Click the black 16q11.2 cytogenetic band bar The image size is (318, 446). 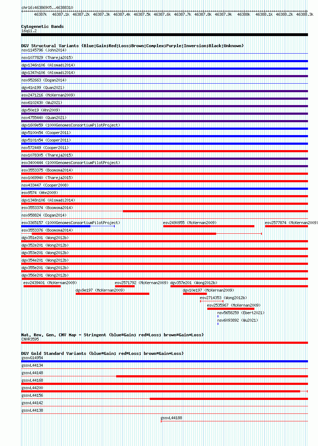(x=164, y=35)
